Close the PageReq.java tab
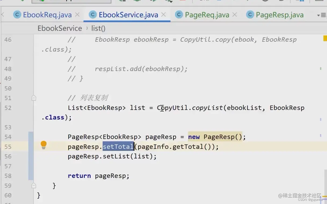Image resolution: width=327 pixels, height=204 pixels. click(x=235, y=15)
